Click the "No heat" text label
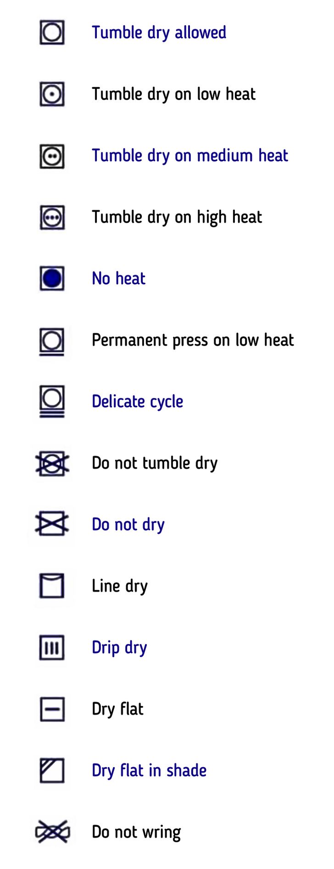This screenshot has height=869, width=334. pyautogui.click(x=118, y=279)
